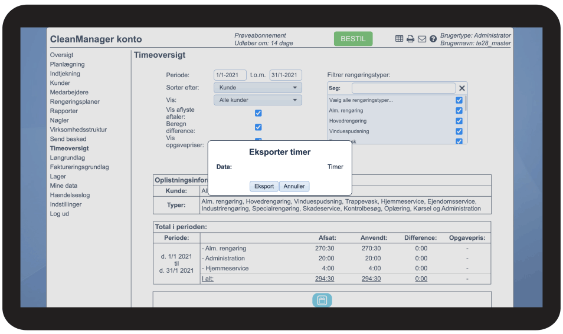
Task: Open the help question mark icon
Action: pyautogui.click(x=433, y=39)
